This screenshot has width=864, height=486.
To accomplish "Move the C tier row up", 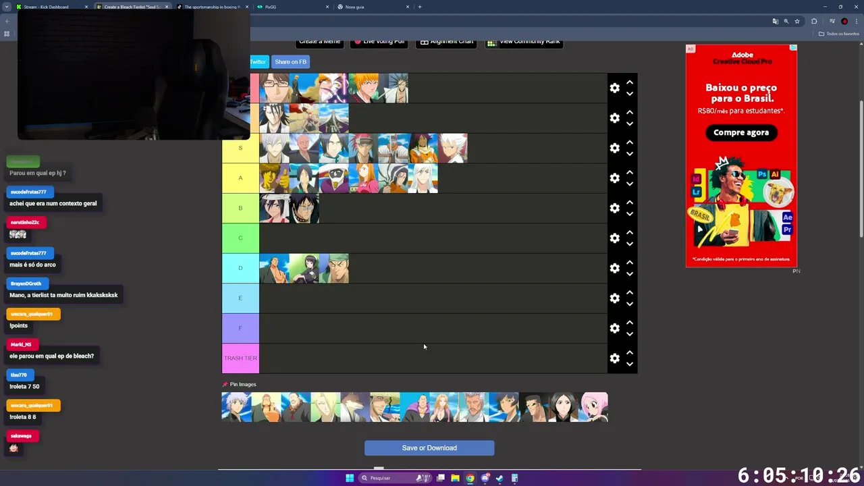I will pos(629,232).
